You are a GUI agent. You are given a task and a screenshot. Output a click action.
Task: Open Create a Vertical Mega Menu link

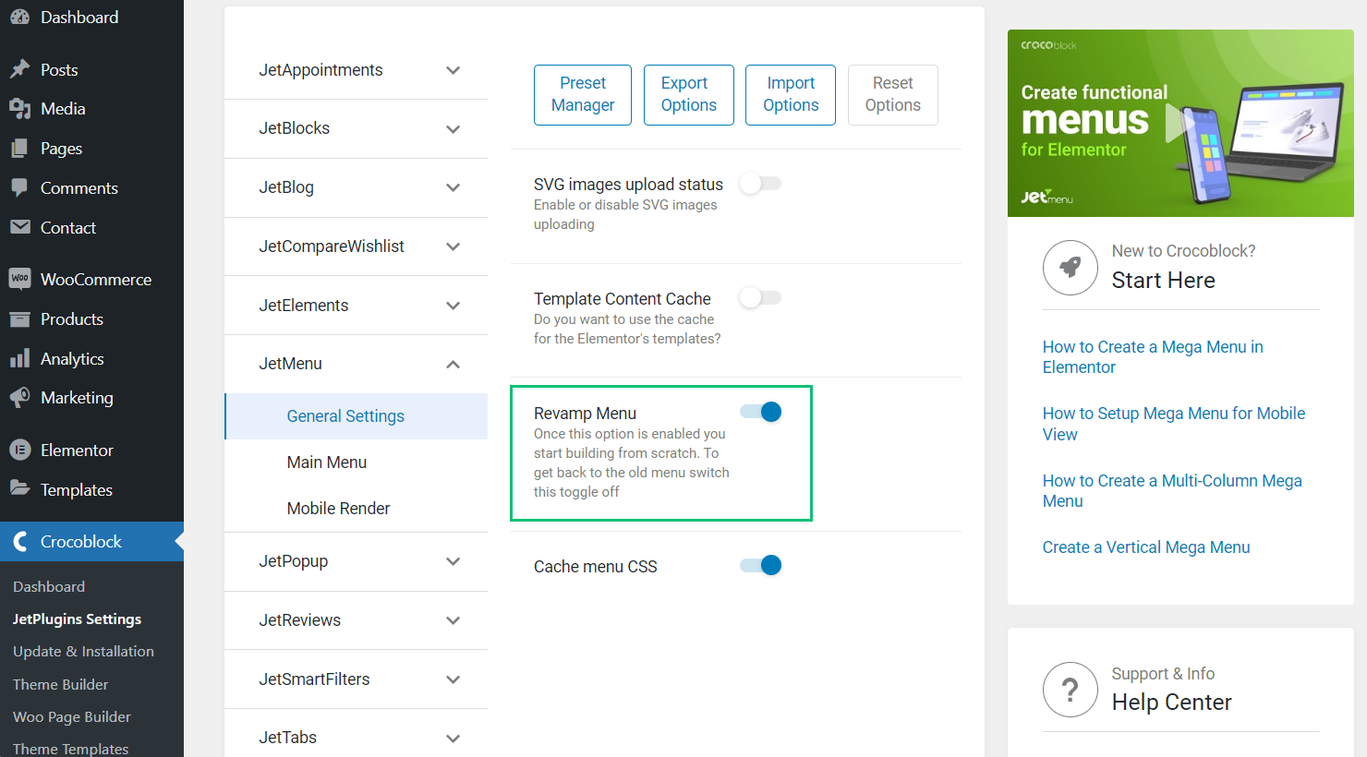[1146, 547]
